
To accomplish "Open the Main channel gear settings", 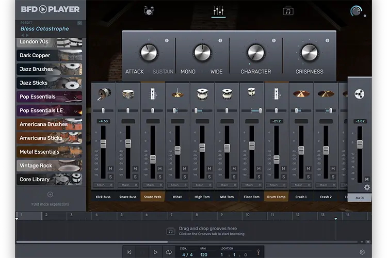I will coord(367,188).
